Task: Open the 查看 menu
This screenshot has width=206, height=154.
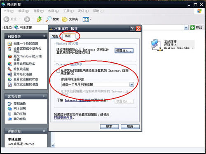Action: (x=38, y=11)
